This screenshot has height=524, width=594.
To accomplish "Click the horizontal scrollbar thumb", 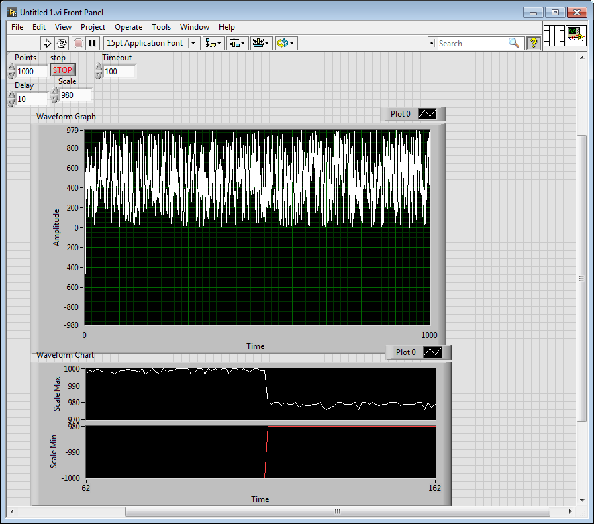I will coord(338,512).
